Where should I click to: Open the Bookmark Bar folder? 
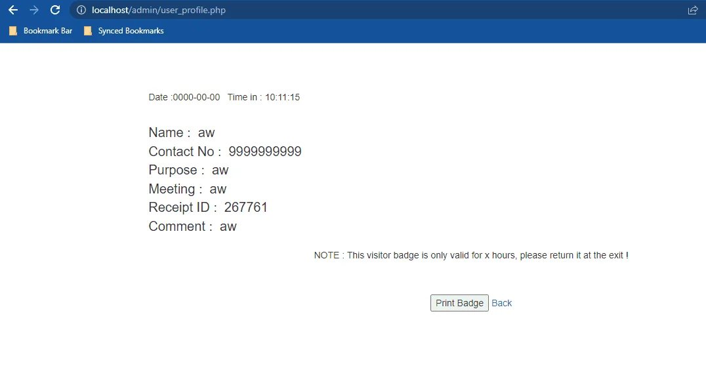(x=41, y=31)
